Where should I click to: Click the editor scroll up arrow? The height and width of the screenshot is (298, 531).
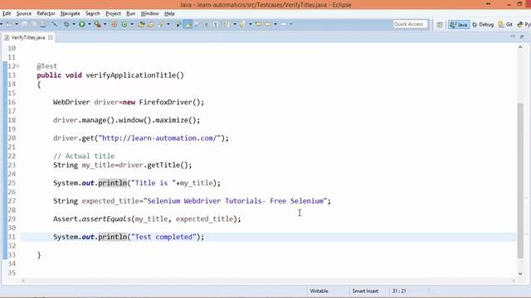coord(520,48)
